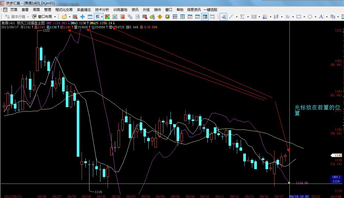Select the text annotation tool
This screenshot has height=198, width=344.
point(322,17)
